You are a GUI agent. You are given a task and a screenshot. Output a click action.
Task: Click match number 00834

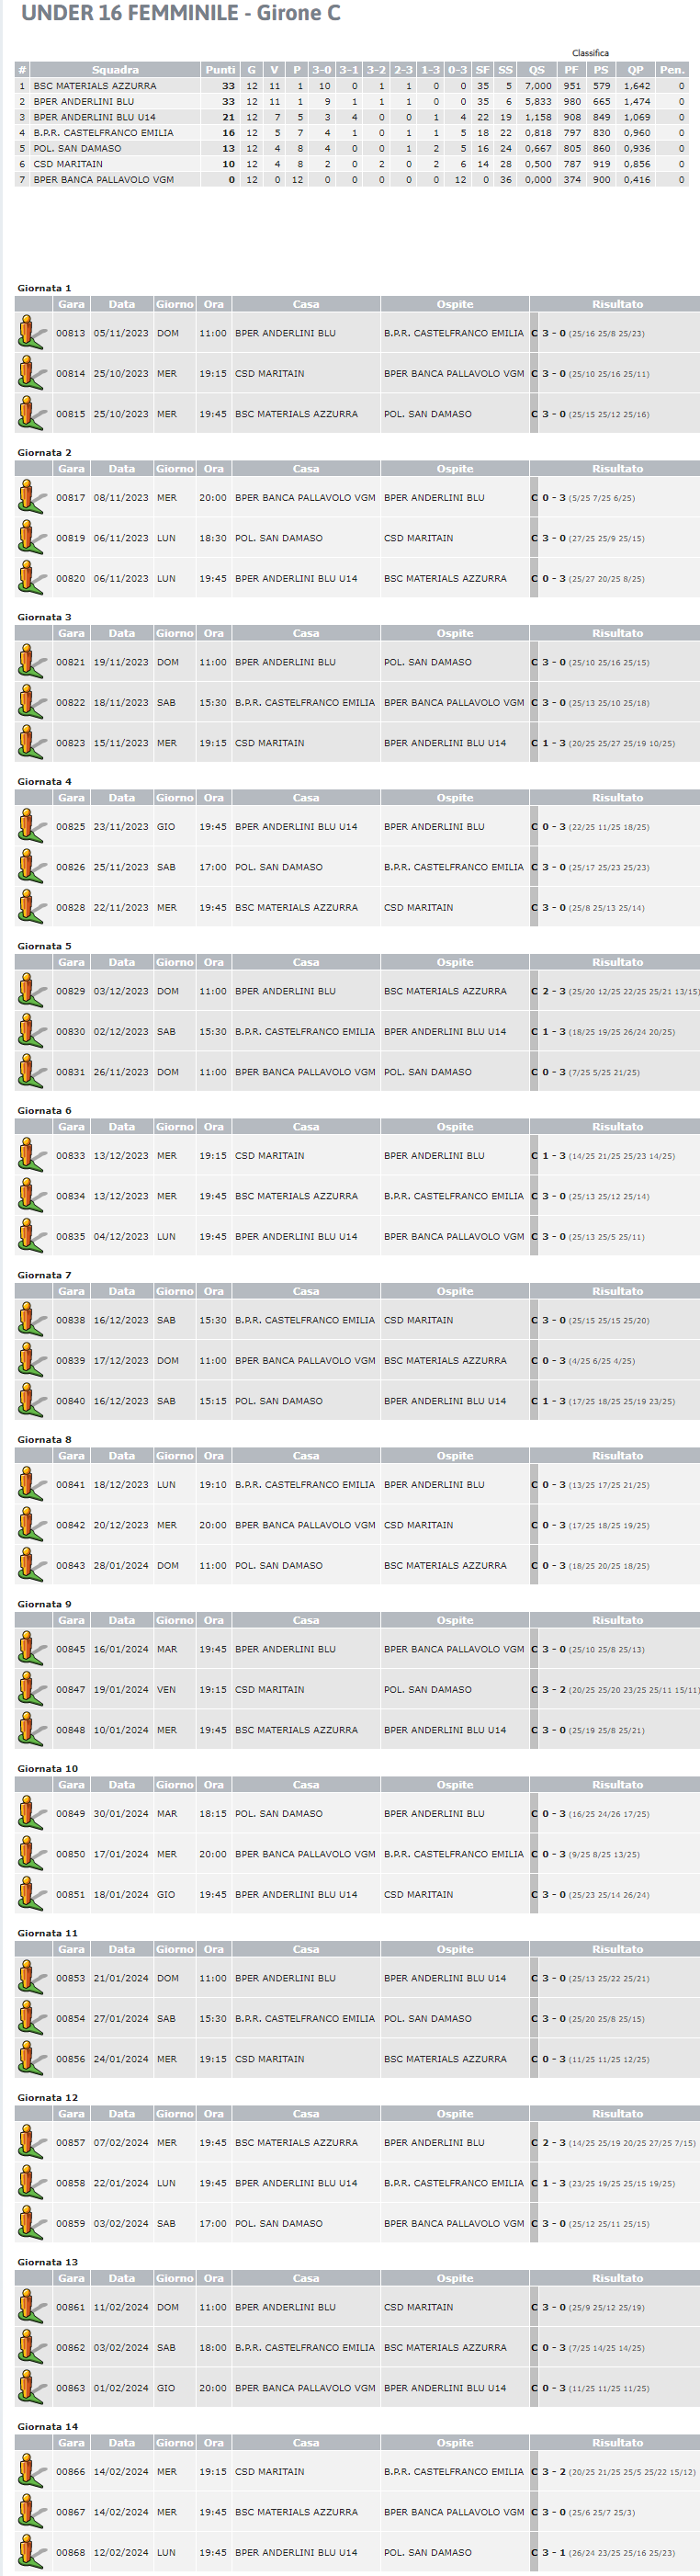click(x=71, y=1196)
